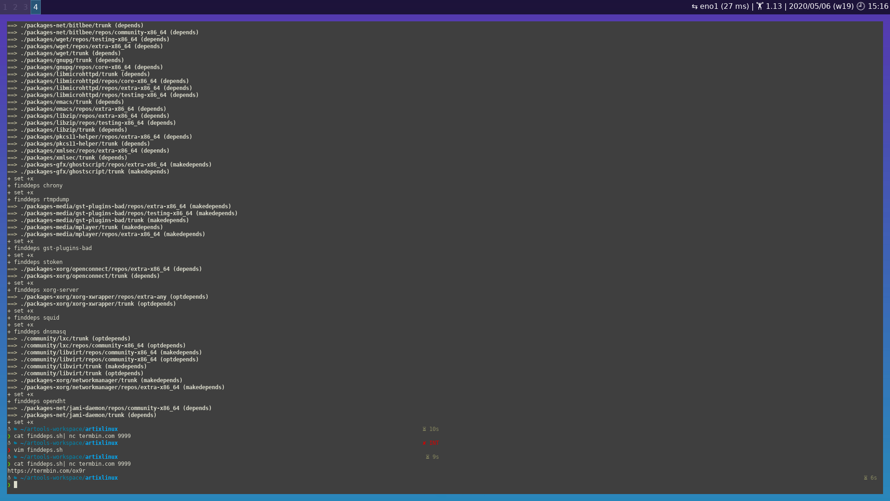Click the xorg-xwrapper/repos/extra-any (optdepends) line
890x501 pixels.
pos(108,297)
